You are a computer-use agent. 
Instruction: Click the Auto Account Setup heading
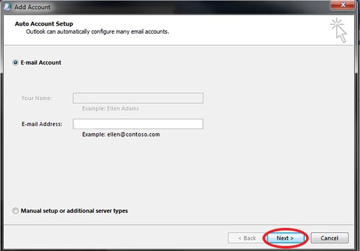coord(44,24)
